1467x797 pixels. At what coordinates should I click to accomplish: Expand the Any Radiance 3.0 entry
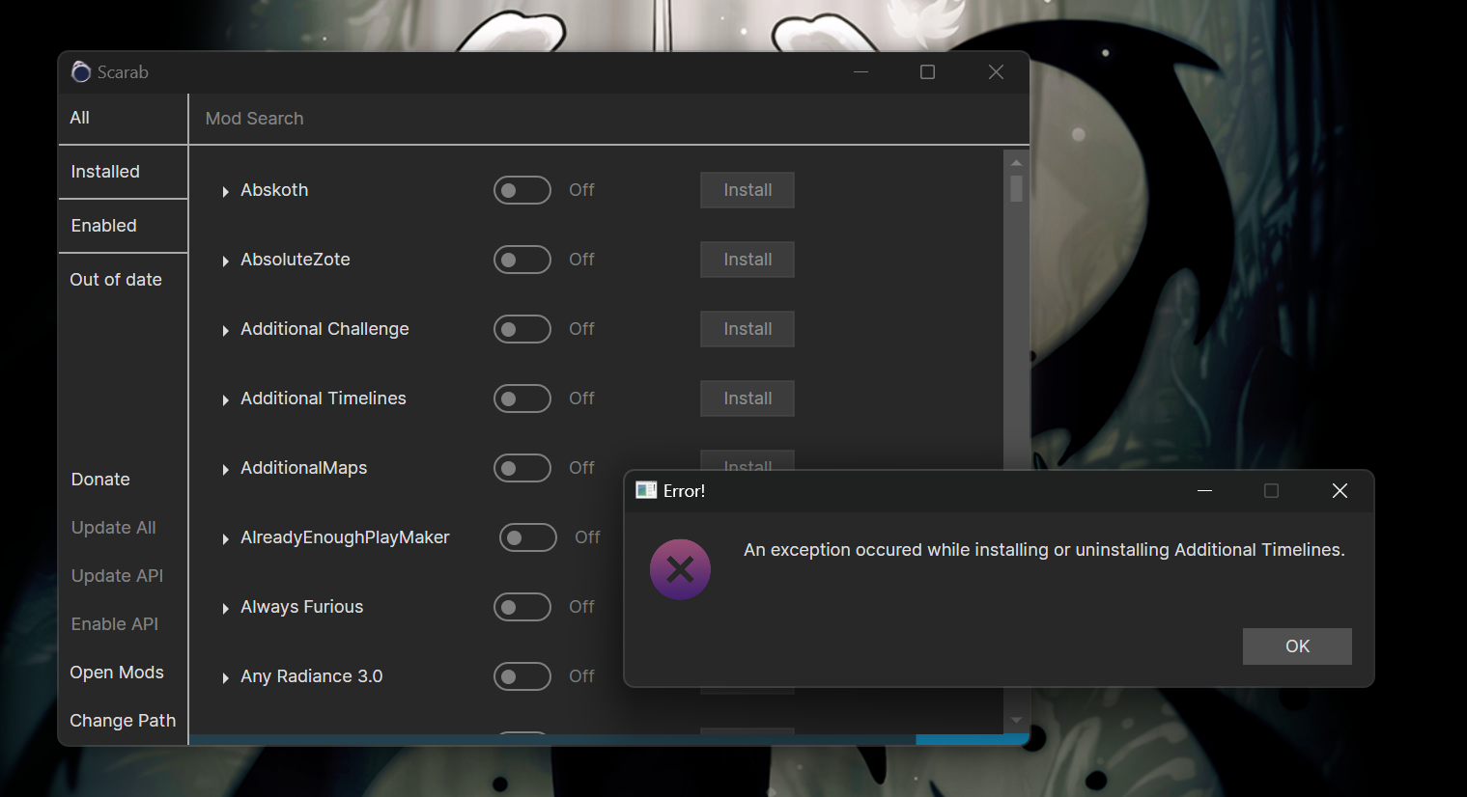[225, 676]
